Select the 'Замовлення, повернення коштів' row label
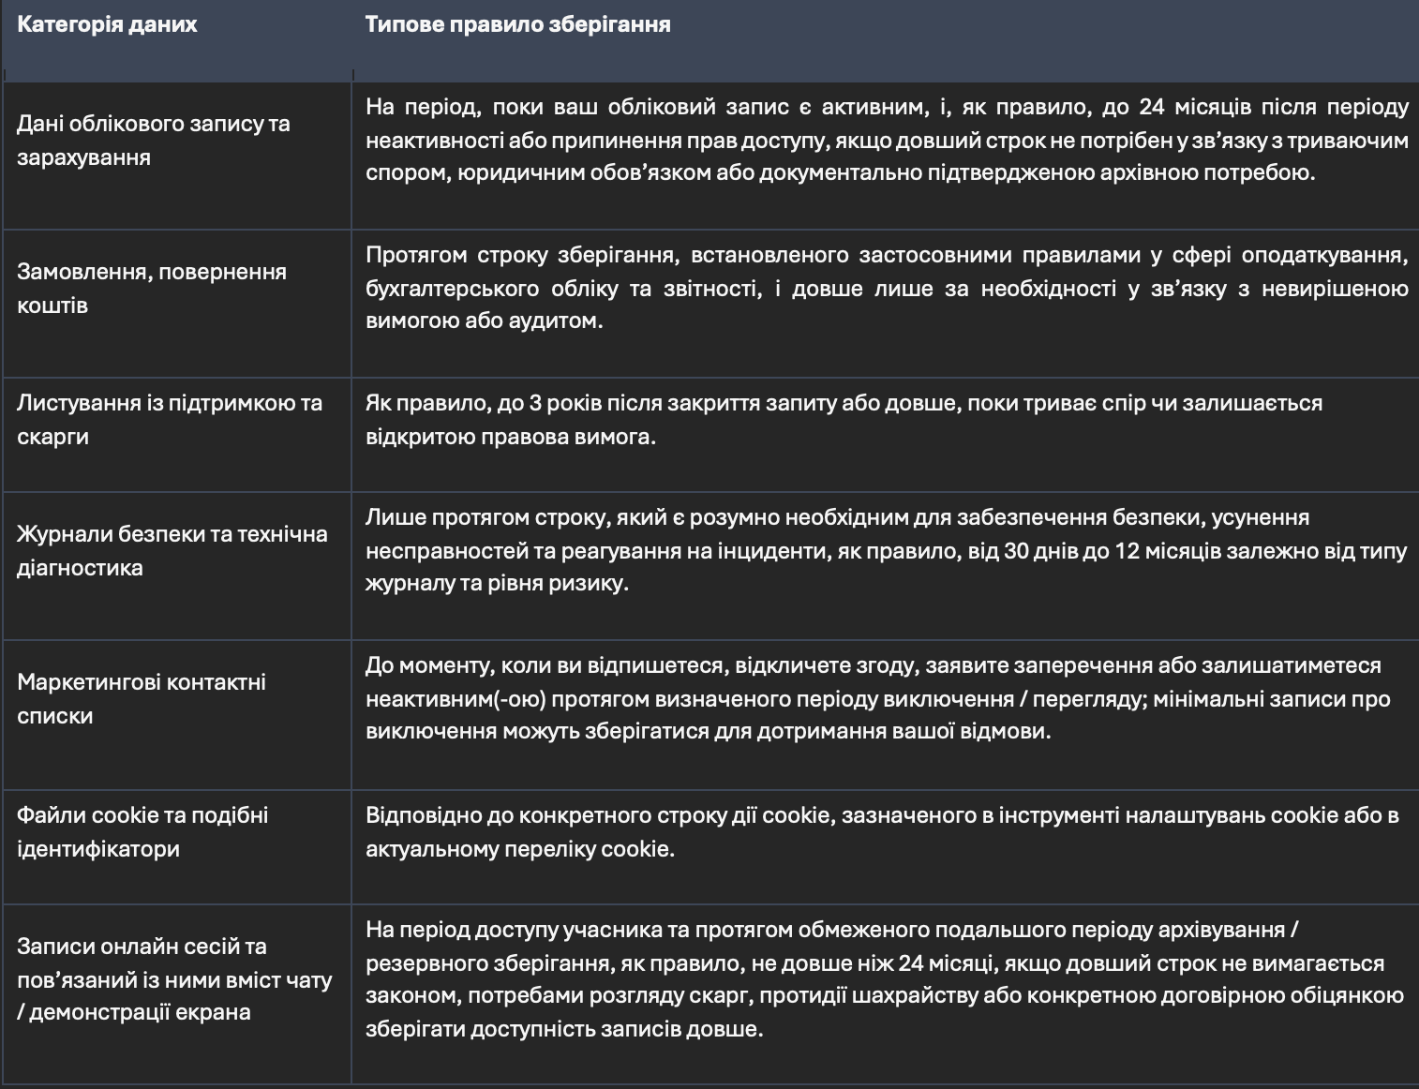 (x=152, y=289)
